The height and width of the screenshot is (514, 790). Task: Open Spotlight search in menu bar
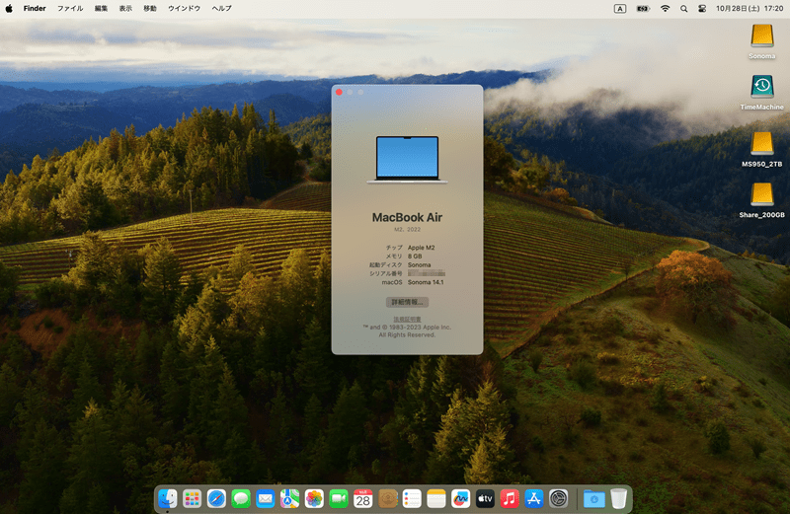[683, 9]
